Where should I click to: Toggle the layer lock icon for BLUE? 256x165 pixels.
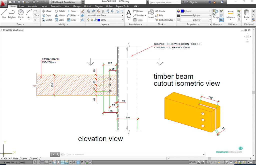95,20
